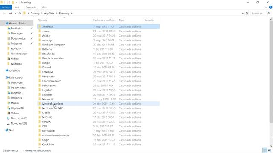
Task: Expand the address bar history dropdown
Action: click(243, 13)
